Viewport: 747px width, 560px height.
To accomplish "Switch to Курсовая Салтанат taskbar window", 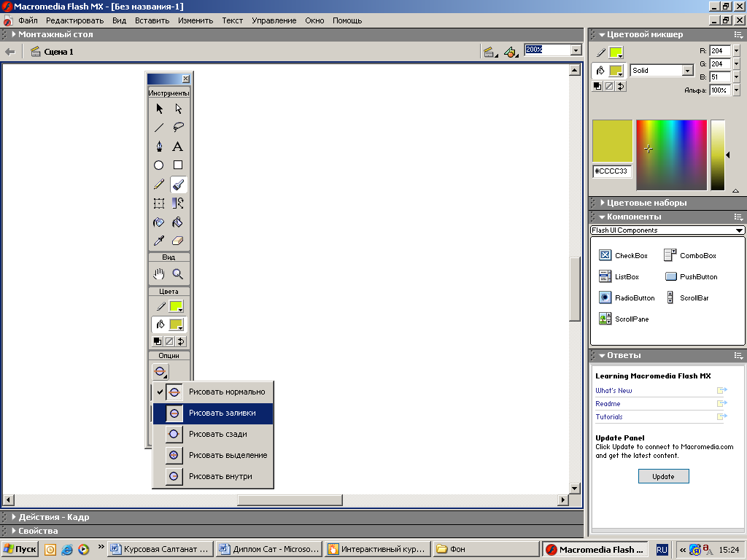I will click(160, 549).
